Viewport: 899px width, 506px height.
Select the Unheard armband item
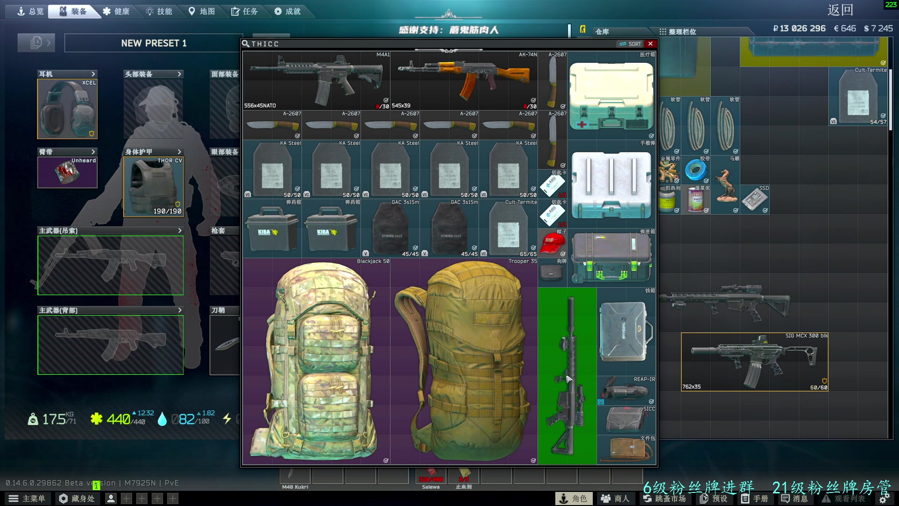pyautogui.click(x=67, y=172)
